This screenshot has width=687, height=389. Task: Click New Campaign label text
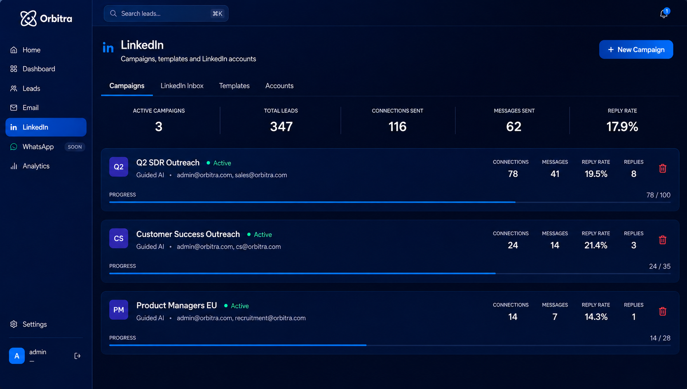[x=641, y=50]
